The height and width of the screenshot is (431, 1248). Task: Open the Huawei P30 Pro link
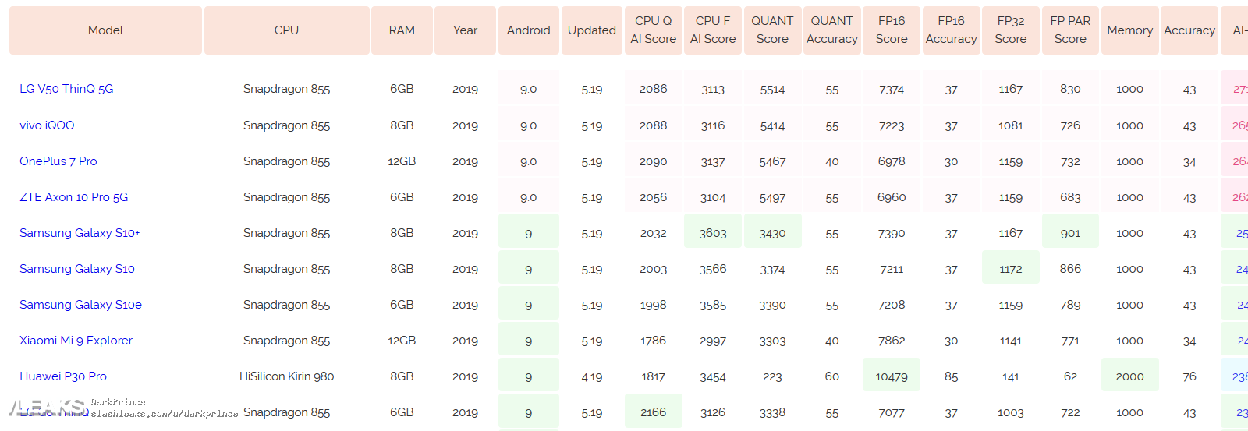(63, 376)
